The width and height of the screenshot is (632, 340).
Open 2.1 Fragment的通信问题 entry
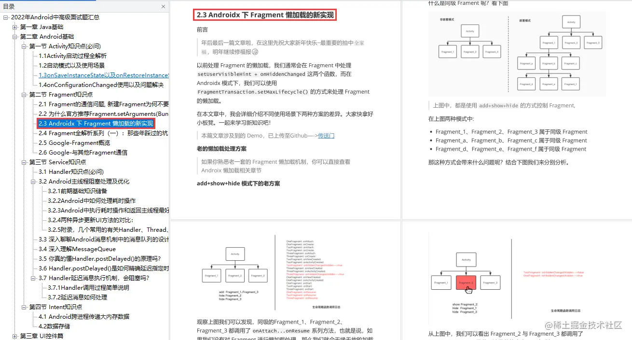(104, 104)
